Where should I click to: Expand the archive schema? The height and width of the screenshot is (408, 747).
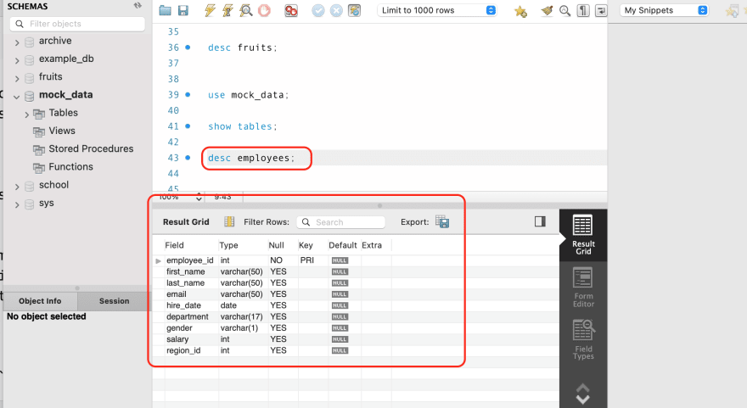pos(17,42)
